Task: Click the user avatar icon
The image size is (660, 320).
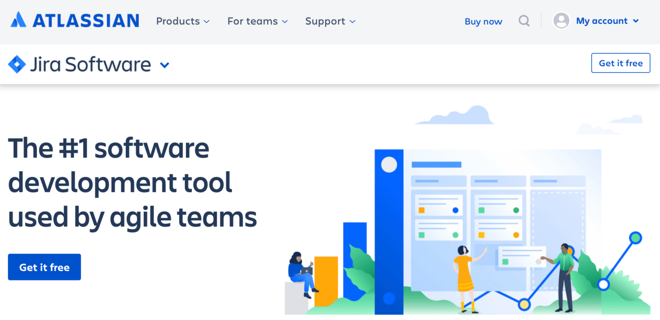Action: 561,21
